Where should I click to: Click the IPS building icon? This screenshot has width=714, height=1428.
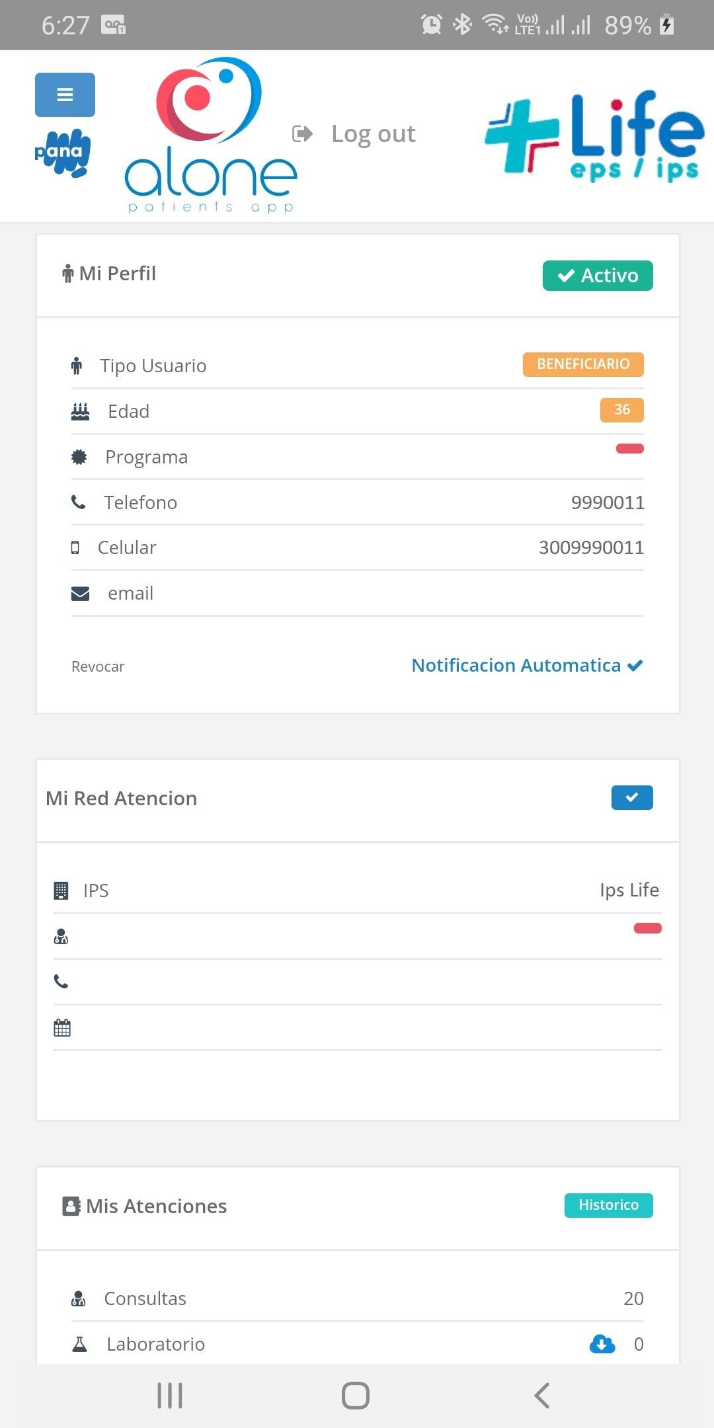pyautogui.click(x=61, y=891)
